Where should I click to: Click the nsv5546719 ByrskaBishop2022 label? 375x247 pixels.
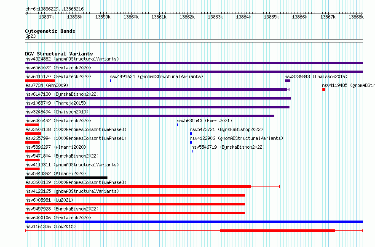[x=228, y=147]
